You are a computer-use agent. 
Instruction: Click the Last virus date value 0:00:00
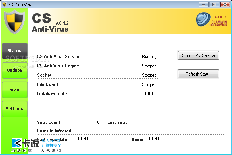click(x=83, y=139)
